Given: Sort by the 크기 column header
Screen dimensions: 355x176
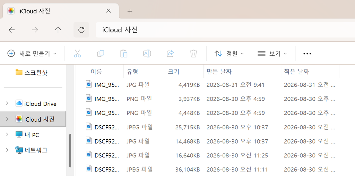Looking at the screenshot, I should tap(184, 72).
